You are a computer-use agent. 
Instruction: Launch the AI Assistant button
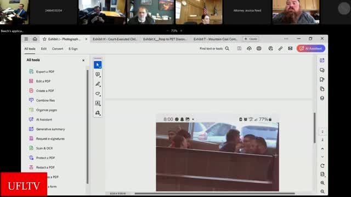point(311,49)
